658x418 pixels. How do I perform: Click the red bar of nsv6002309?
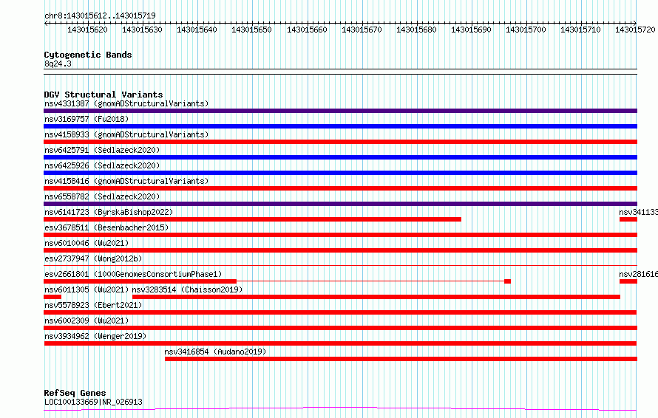pyautogui.click(x=340, y=328)
